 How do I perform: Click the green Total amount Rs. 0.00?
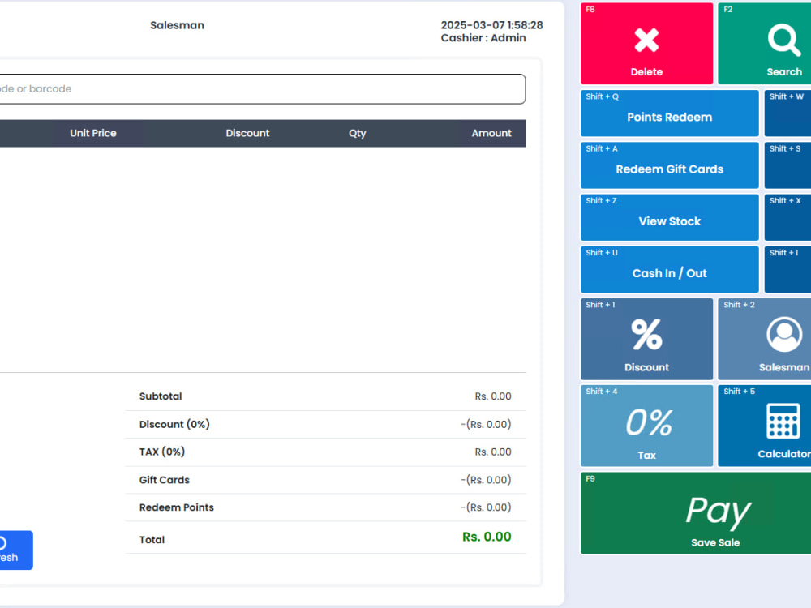pyautogui.click(x=487, y=537)
